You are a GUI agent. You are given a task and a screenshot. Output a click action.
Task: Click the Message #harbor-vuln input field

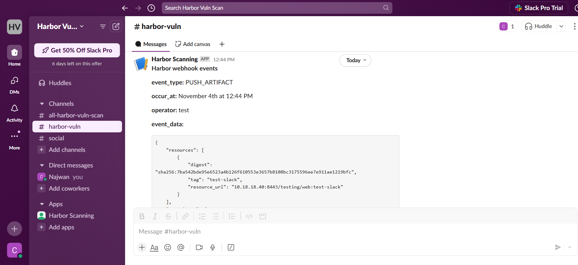(336, 231)
